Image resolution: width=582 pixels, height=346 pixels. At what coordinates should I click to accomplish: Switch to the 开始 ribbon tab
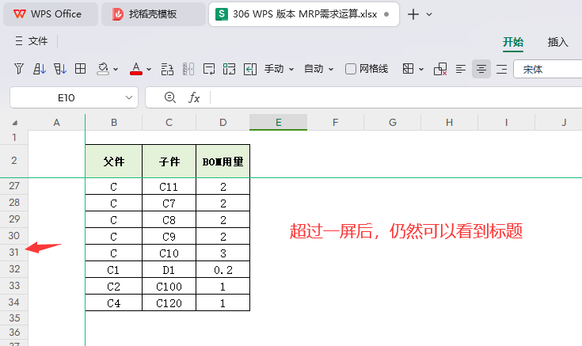(x=513, y=42)
